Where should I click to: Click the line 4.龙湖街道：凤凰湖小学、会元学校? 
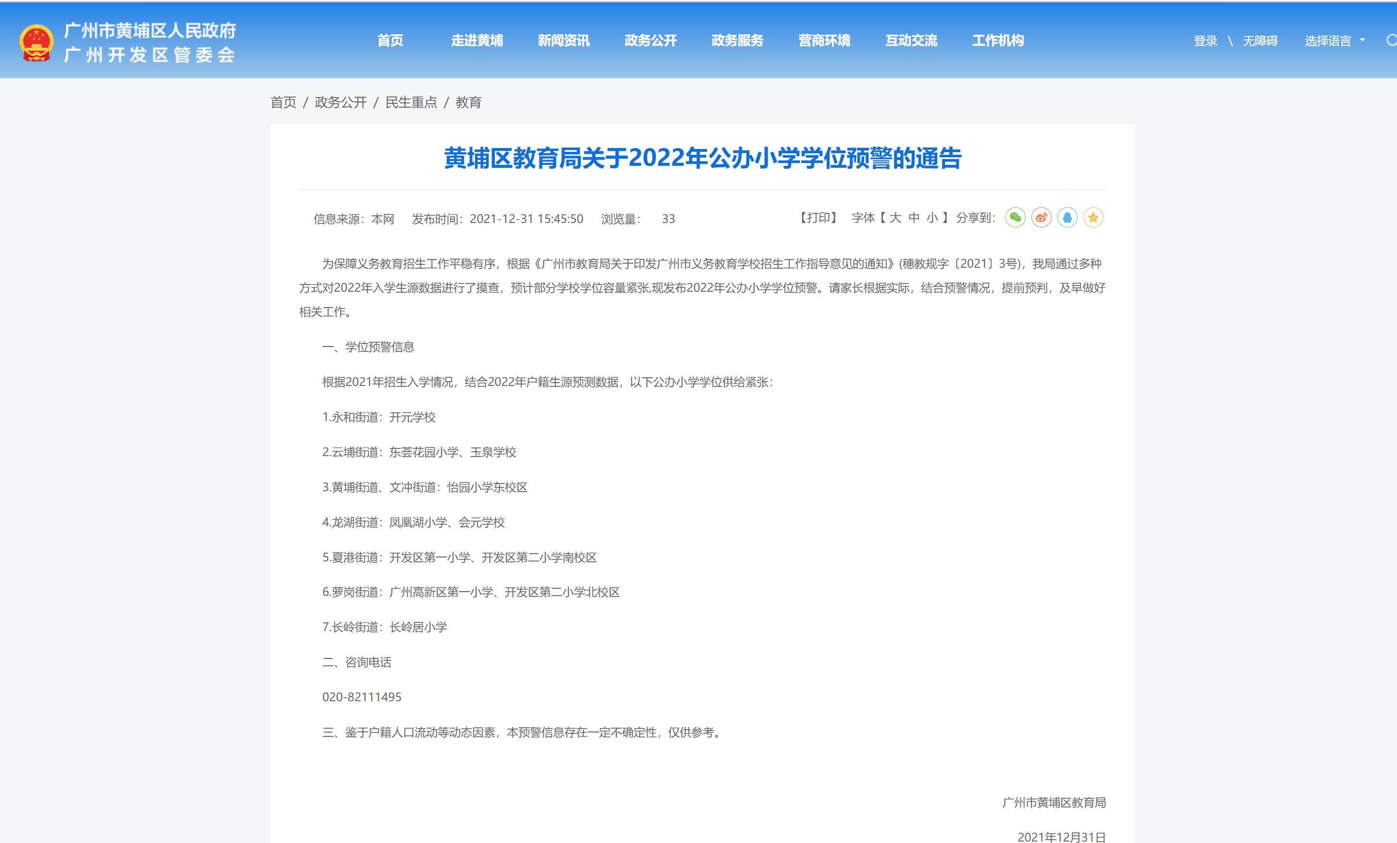[x=413, y=522]
